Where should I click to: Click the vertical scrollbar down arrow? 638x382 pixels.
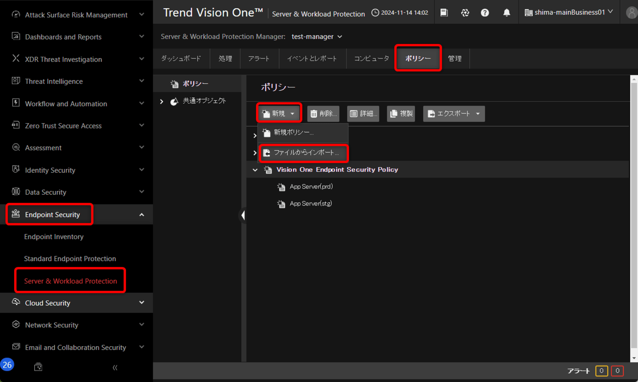634,358
